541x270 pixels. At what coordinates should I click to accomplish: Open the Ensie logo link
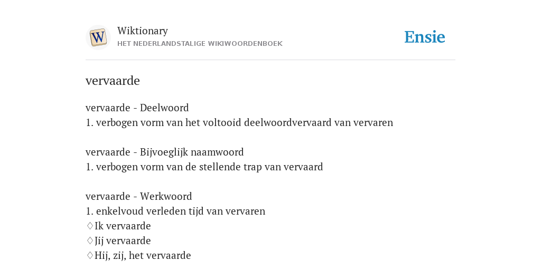coord(424,37)
